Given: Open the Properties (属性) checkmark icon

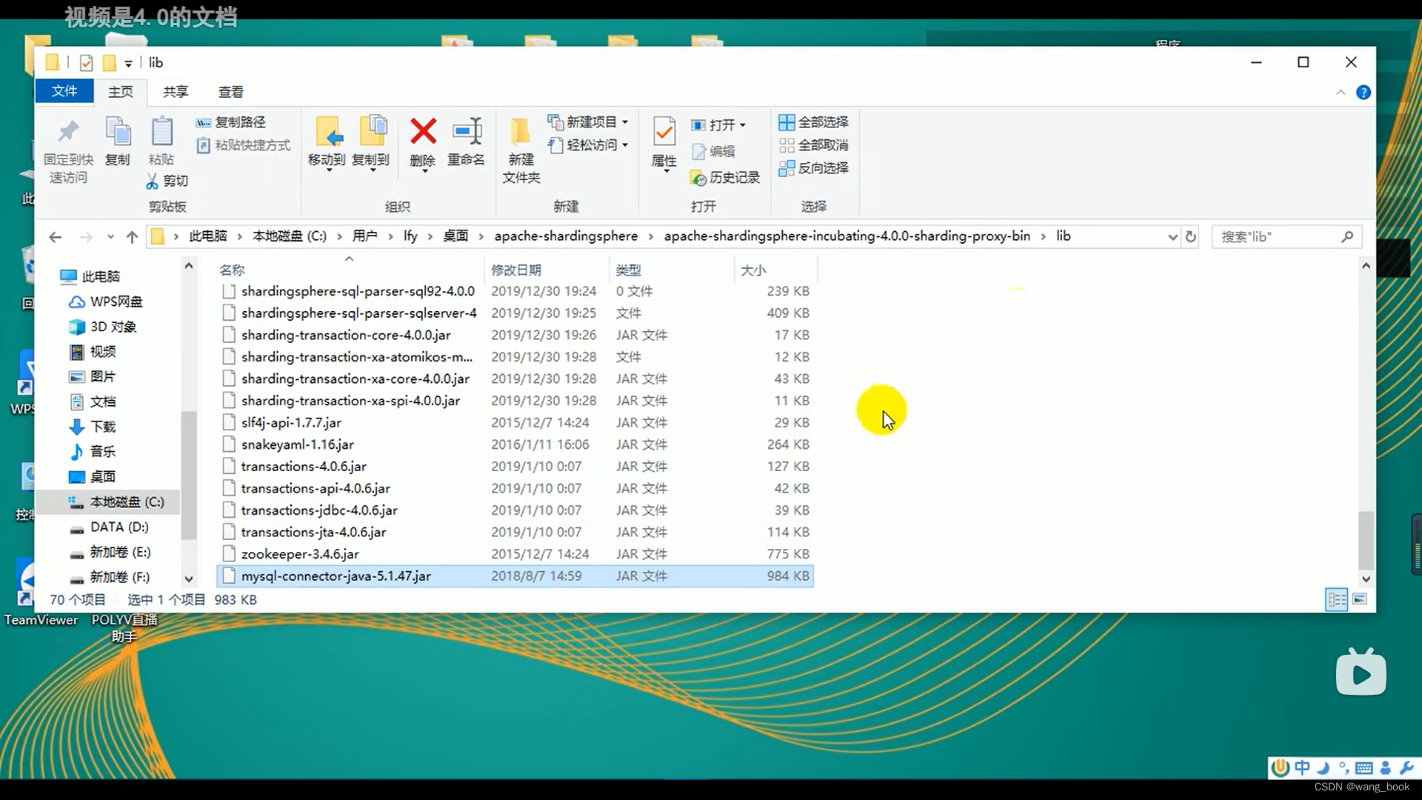Looking at the screenshot, I should (664, 132).
